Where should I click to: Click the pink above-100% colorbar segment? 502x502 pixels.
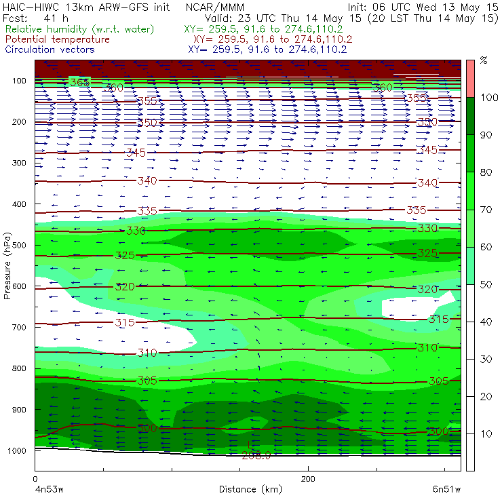470,79
